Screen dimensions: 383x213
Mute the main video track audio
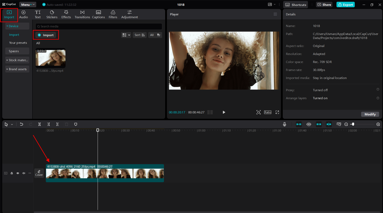pyautogui.click(x=24, y=173)
